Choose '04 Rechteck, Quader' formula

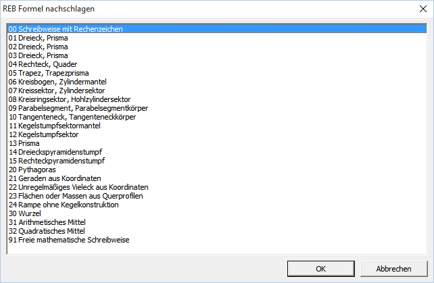click(217, 64)
